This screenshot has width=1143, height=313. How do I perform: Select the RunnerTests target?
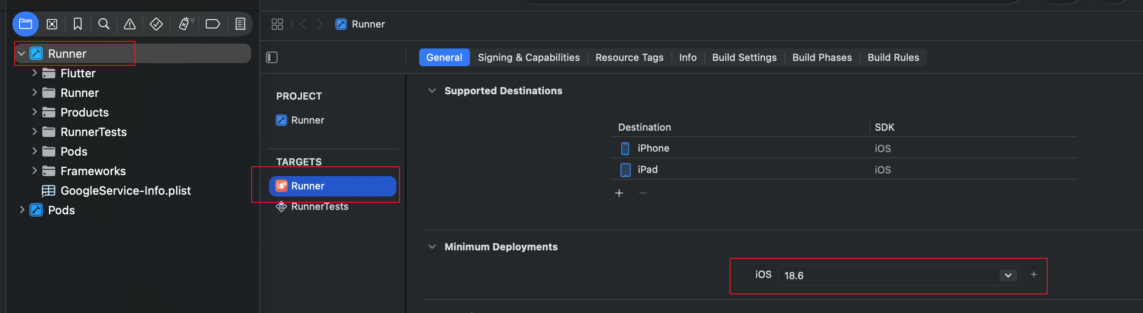(332, 206)
